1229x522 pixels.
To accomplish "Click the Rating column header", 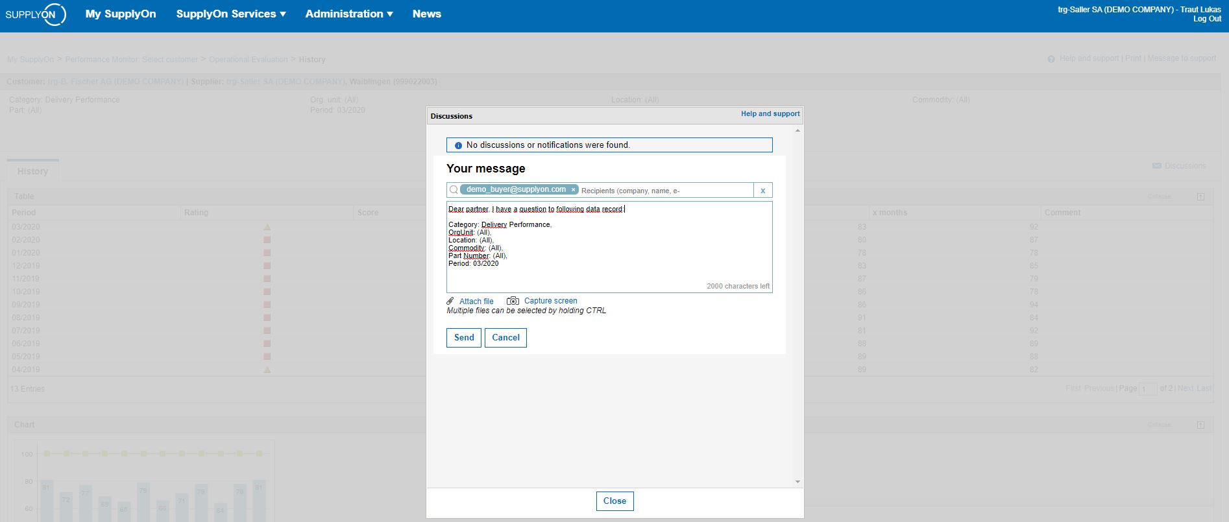I will (196, 213).
